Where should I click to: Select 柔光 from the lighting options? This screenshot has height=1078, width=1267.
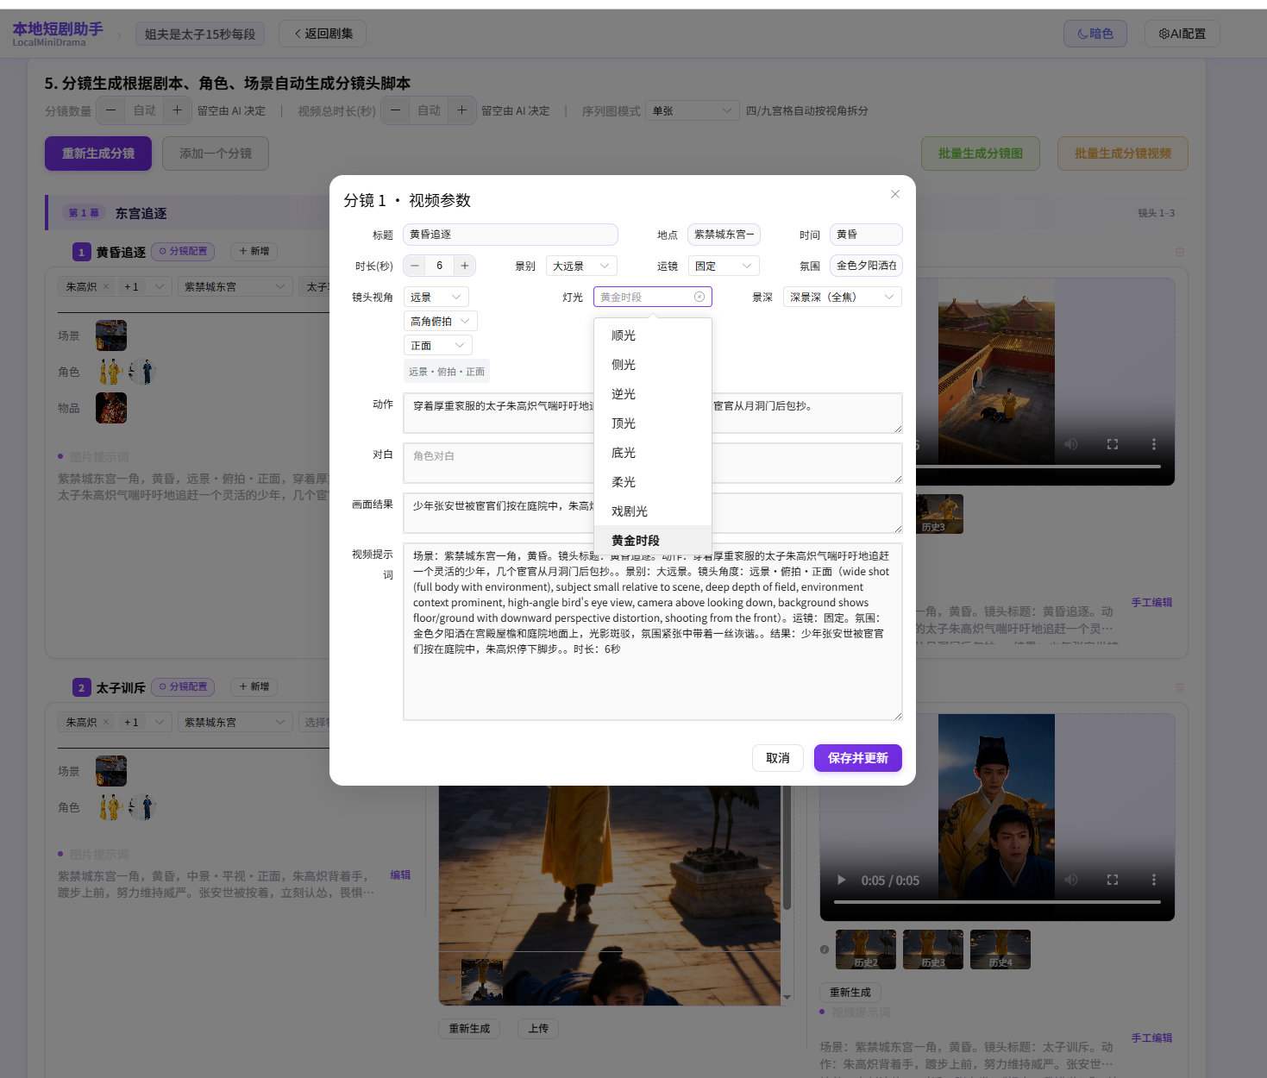click(622, 481)
